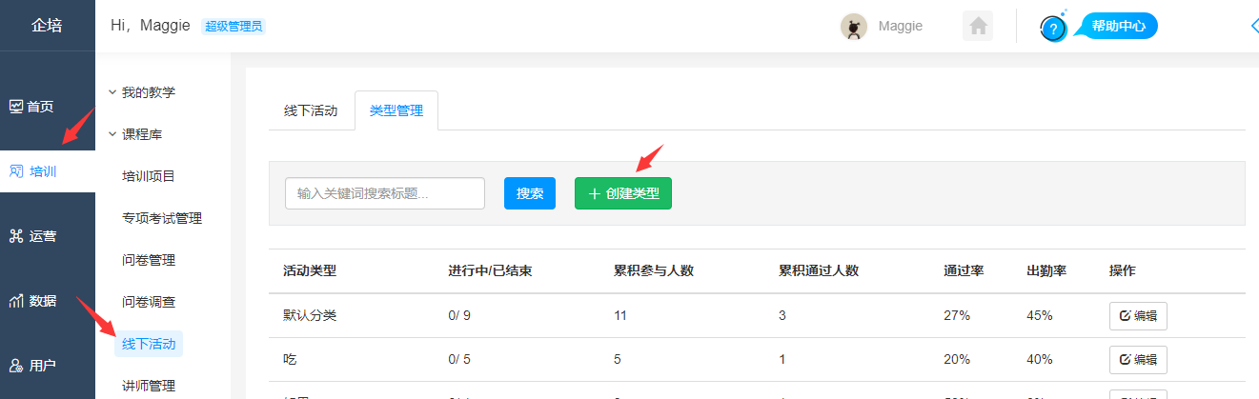1259x399 pixels.
Task: Collapse the 我的教学 menu group
Action: click(x=141, y=92)
